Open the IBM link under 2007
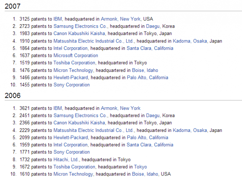 (58, 19)
